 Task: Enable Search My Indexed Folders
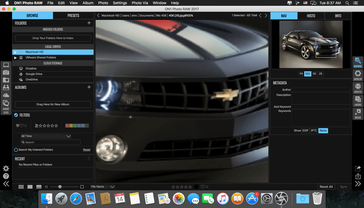tap(16, 150)
